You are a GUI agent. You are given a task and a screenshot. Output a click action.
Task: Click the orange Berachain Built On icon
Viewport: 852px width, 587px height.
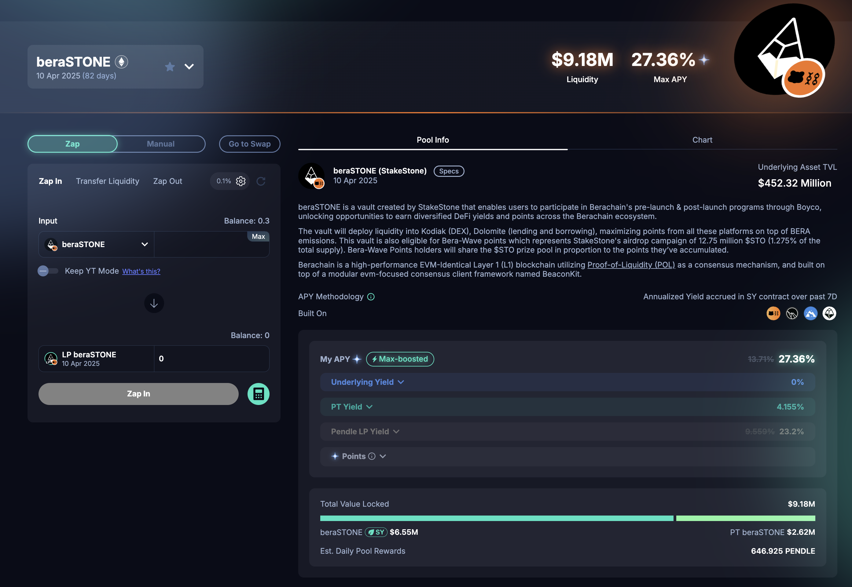coord(773,313)
